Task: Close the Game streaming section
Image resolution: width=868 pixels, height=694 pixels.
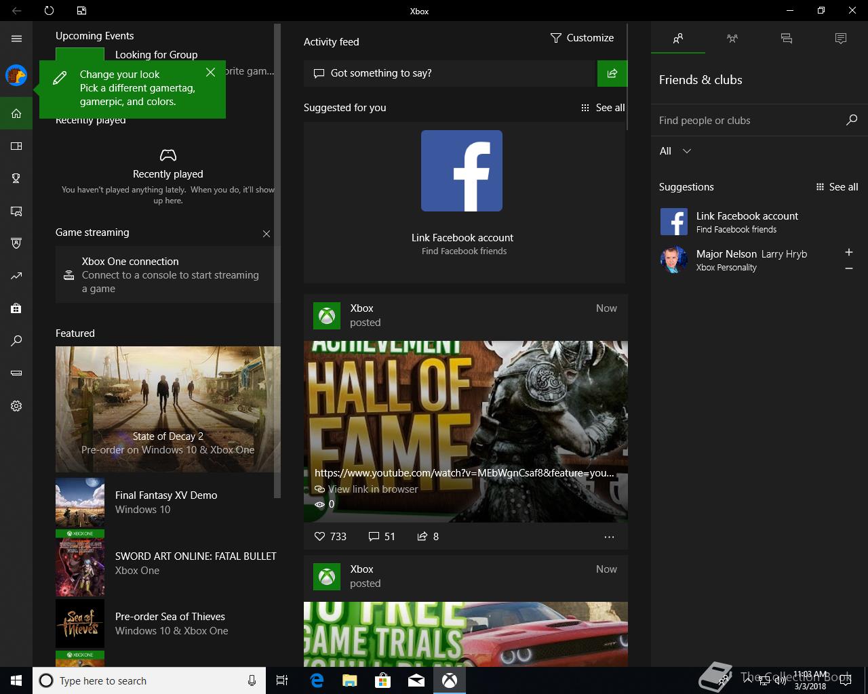Action: coord(267,234)
